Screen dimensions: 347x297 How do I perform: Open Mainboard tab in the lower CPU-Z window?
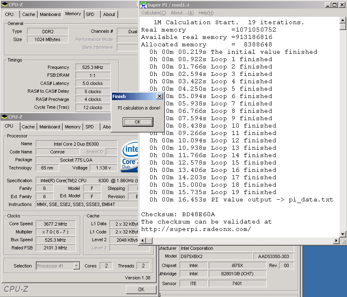(50, 127)
